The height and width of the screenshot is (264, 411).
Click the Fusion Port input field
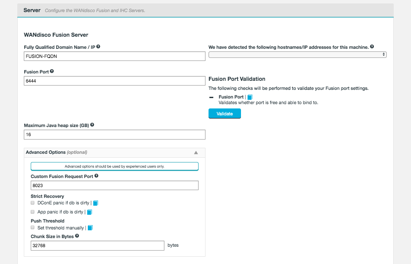point(115,81)
